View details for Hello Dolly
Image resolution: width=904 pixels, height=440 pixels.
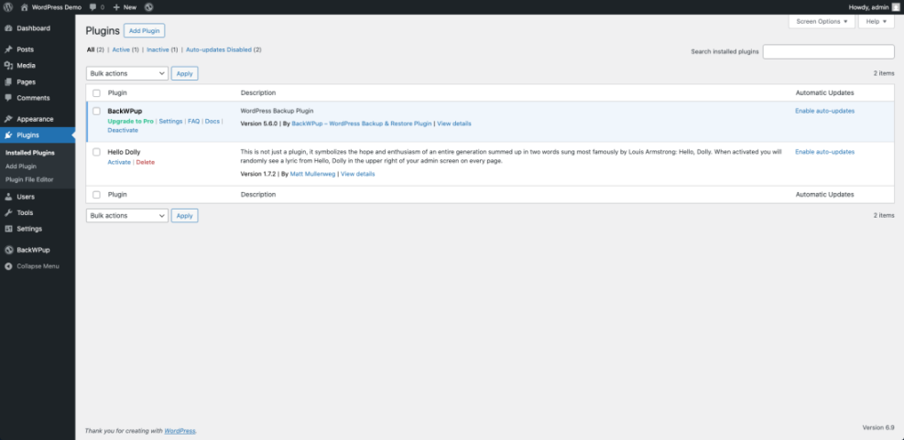pyautogui.click(x=357, y=174)
